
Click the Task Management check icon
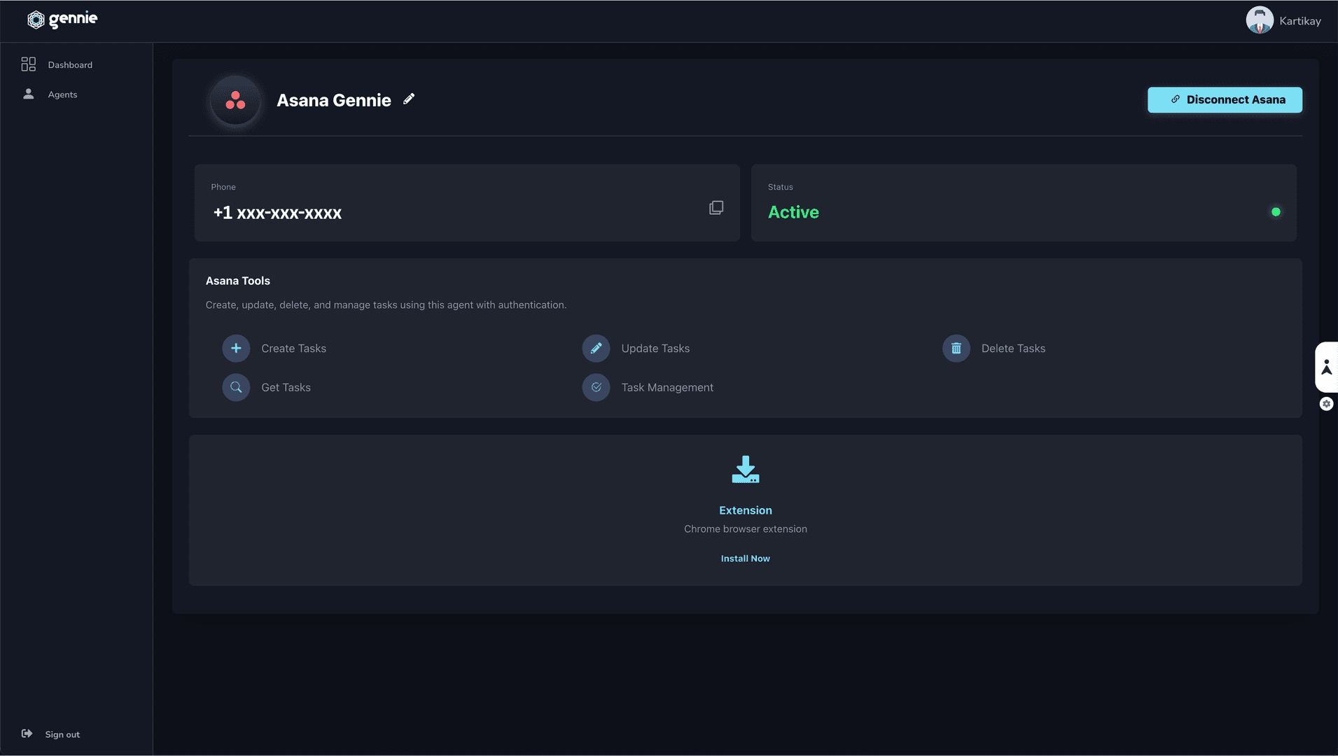click(x=596, y=387)
